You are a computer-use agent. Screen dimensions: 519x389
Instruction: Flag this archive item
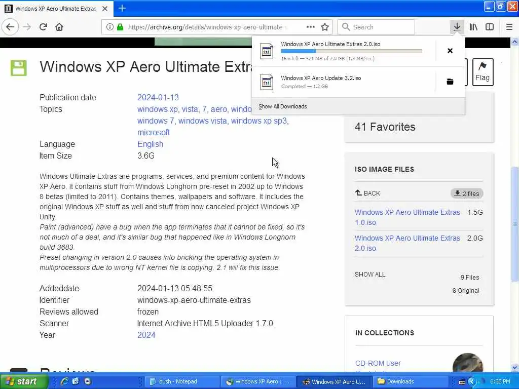(x=483, y=72)
